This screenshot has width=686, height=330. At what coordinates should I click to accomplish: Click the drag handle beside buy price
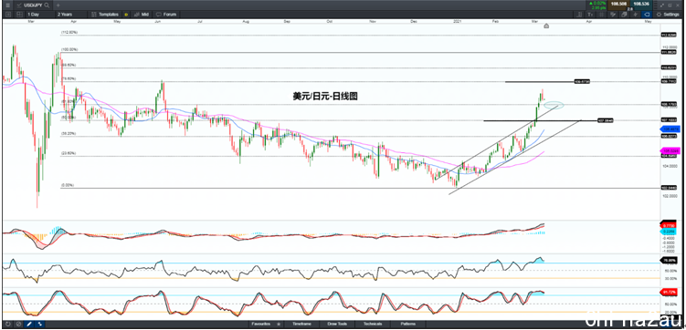pyautogui.click(x=656, y=5)
